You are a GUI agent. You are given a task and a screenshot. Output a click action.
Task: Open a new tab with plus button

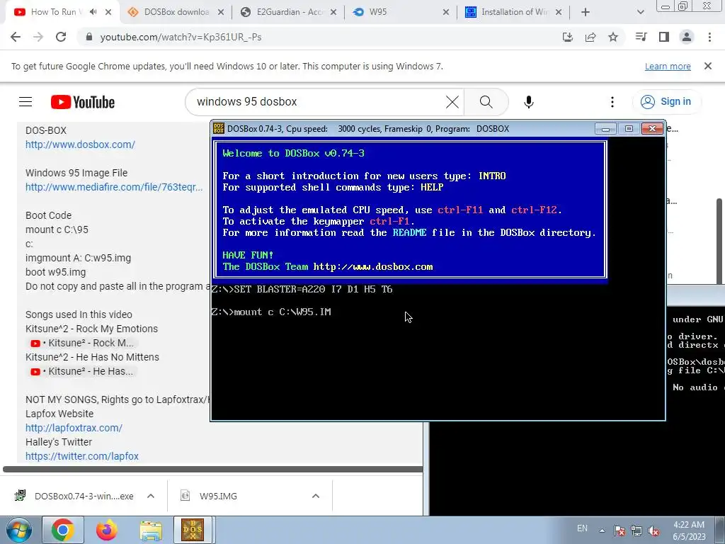click(x=586, y=12)
